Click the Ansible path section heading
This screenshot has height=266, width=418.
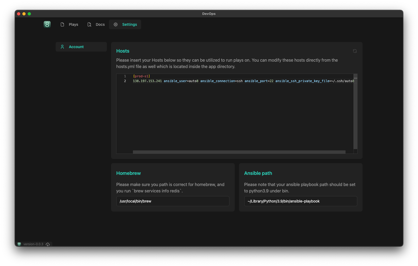tap(258, 173)
